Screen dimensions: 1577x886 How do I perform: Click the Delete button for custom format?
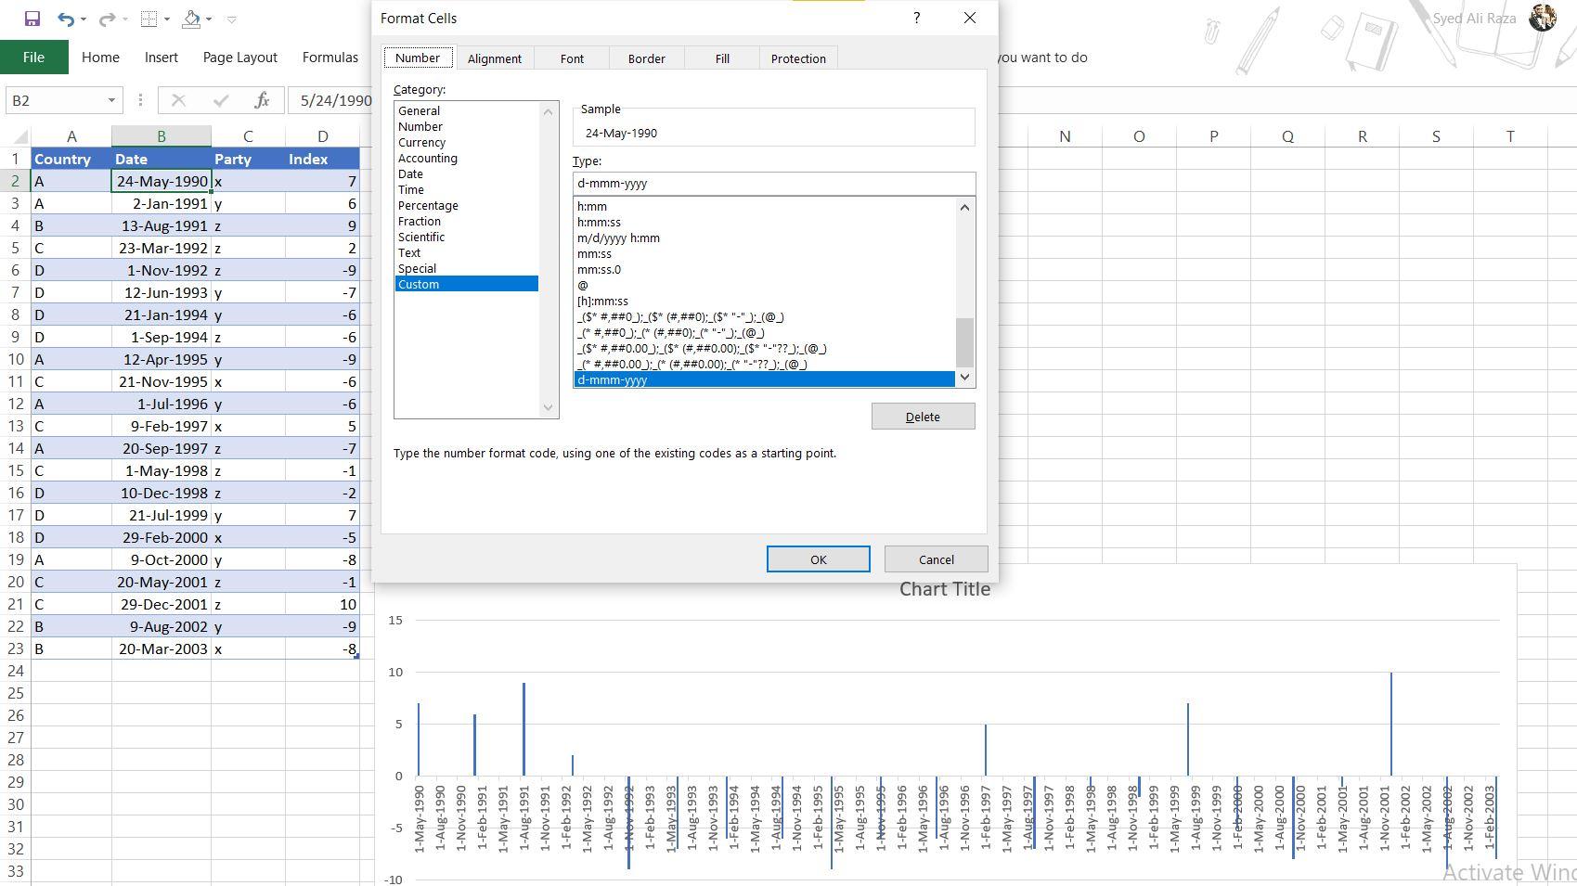pos(923,417)
